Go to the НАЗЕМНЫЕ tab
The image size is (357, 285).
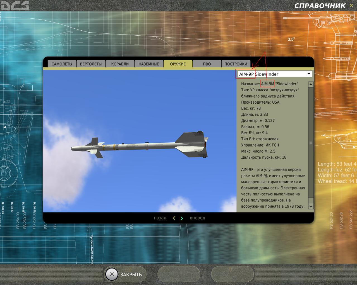click(x=149, y=64)
